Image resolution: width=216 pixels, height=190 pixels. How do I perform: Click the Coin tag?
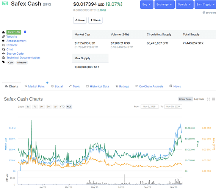coord(11,63)
